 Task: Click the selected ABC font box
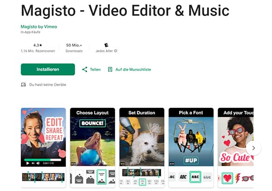click(195, 177)
